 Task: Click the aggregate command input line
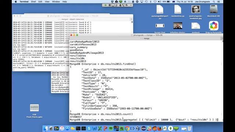[x=144, y=120]
